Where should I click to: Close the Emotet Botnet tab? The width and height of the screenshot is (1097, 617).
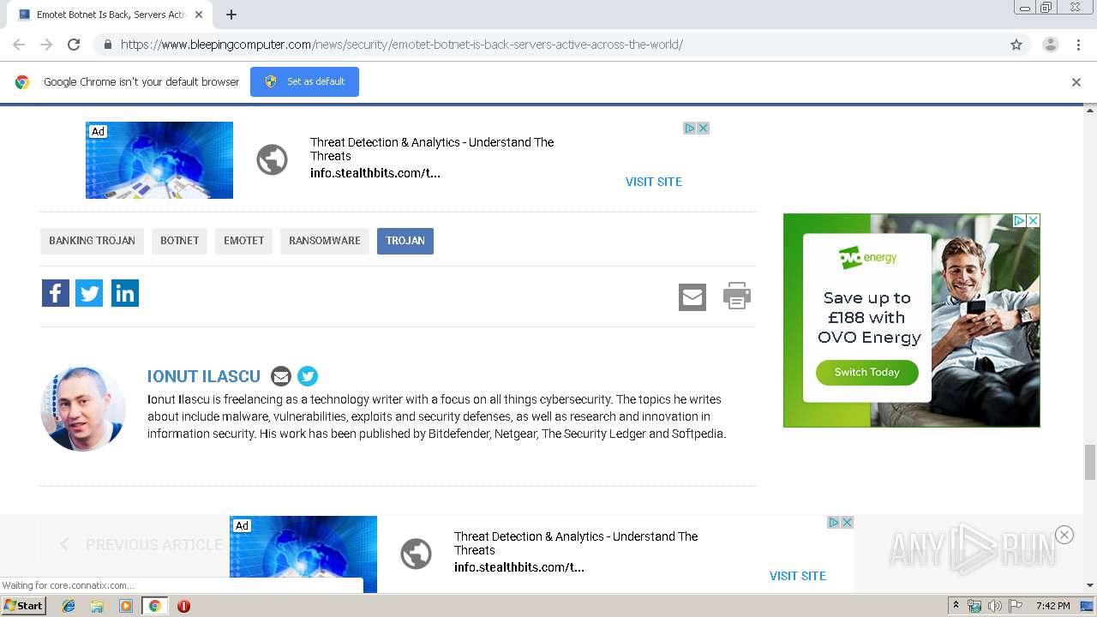pos(199,15)
